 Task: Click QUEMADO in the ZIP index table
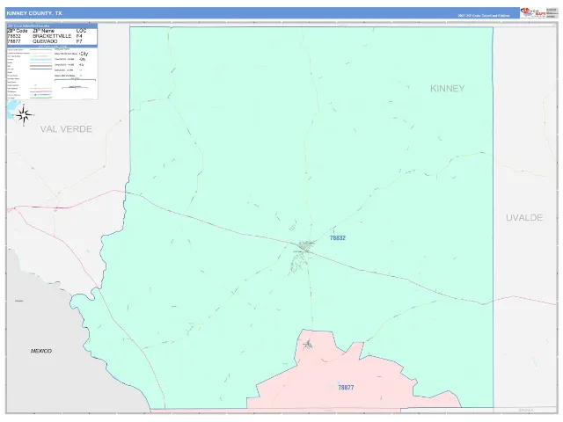click(45, 41)
